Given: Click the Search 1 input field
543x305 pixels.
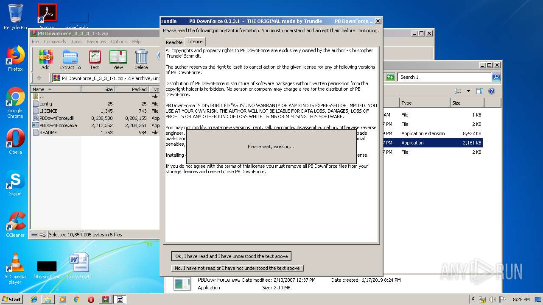Looking at the screenshot, I should point(444,77).
